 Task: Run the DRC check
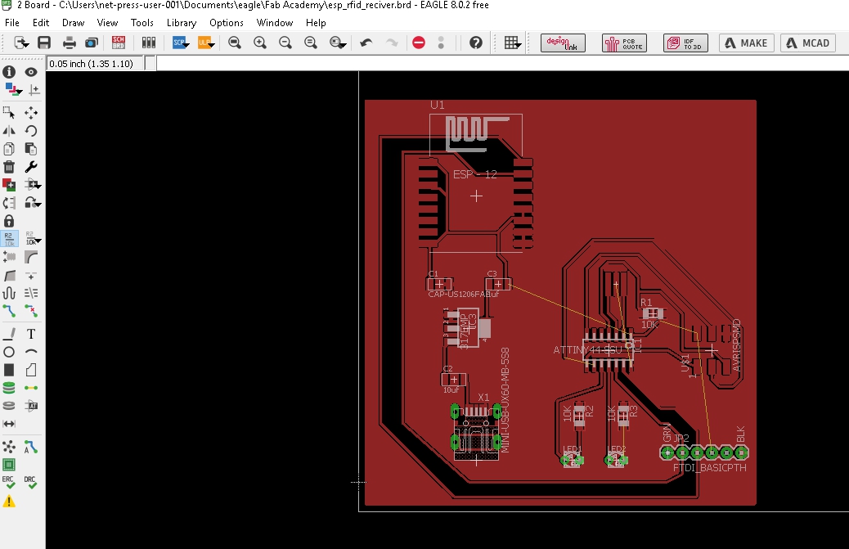point(31,483)
